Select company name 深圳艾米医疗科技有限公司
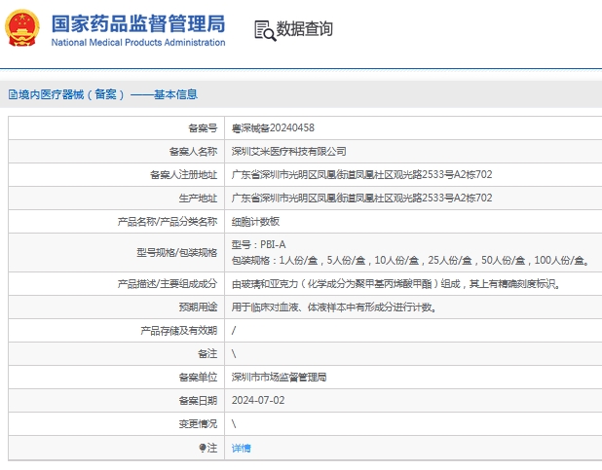 [x=288, y=151]
